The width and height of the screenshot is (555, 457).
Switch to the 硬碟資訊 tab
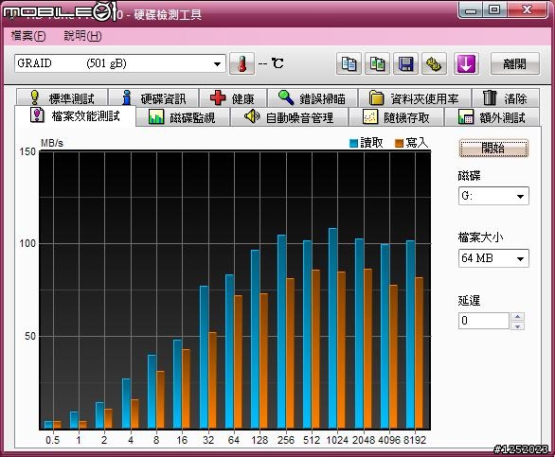[x=153, y=98]
